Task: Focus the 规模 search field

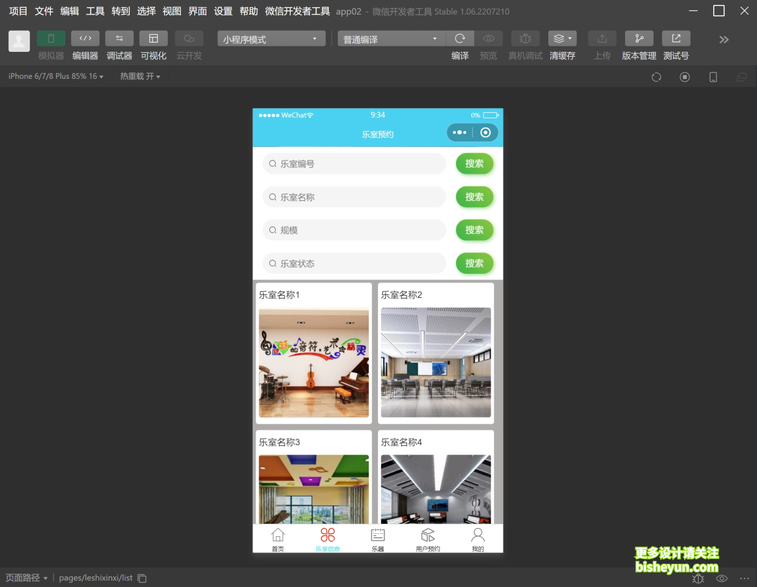Action: tap(354, 230)
